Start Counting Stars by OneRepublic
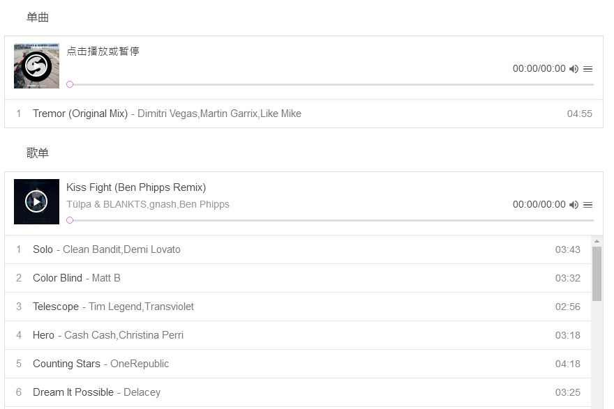 pos(66,364)
